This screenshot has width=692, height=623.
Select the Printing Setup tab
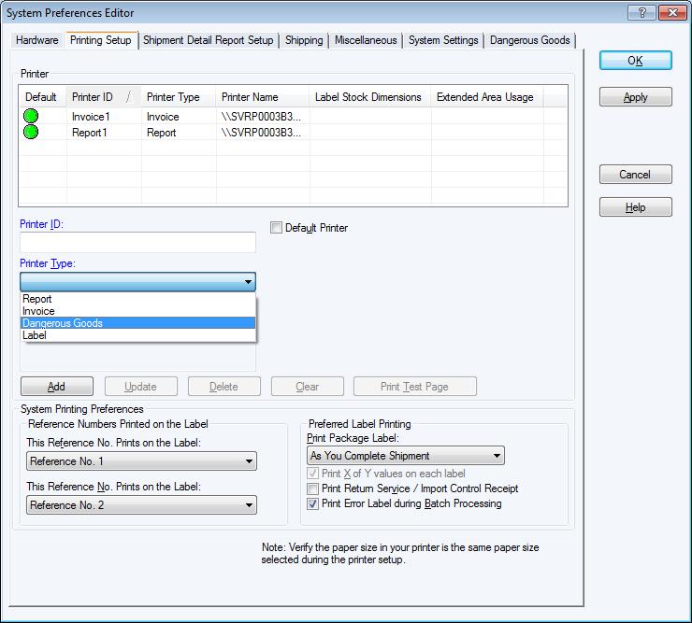click(x=101, y=40)
